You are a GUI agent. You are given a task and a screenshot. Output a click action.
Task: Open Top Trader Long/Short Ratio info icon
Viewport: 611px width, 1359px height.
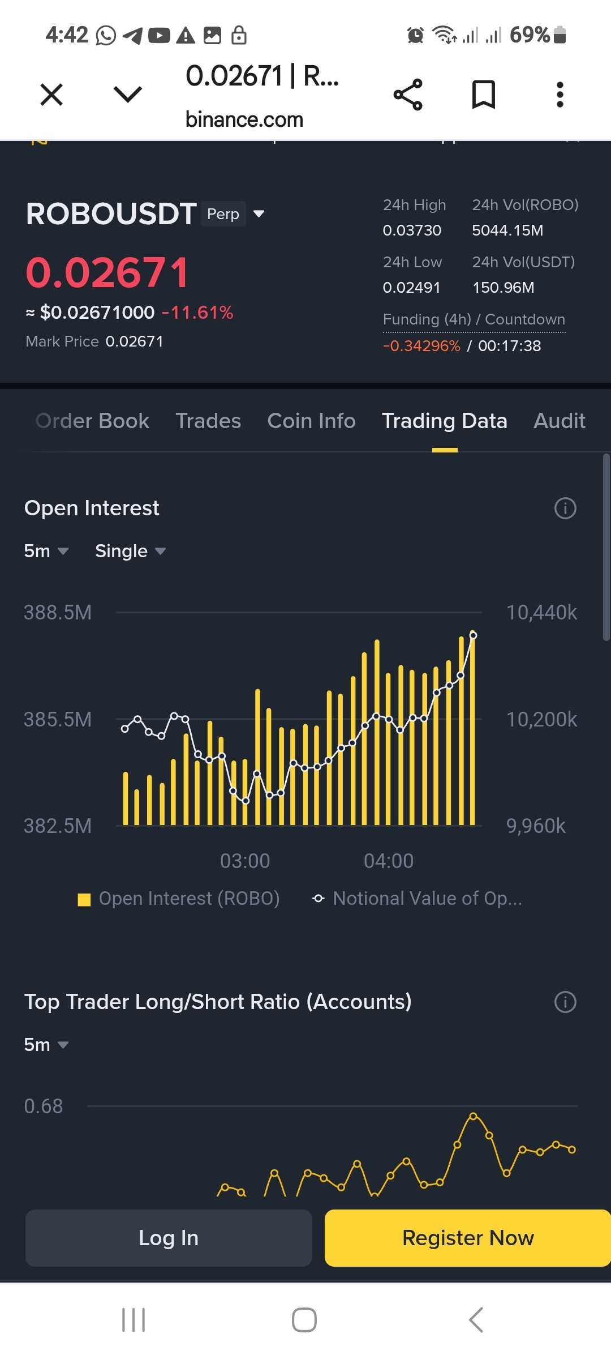coord(565,1002)
